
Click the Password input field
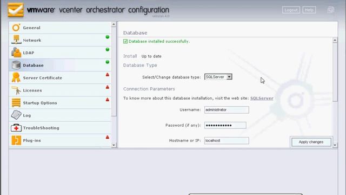(225, 125)
